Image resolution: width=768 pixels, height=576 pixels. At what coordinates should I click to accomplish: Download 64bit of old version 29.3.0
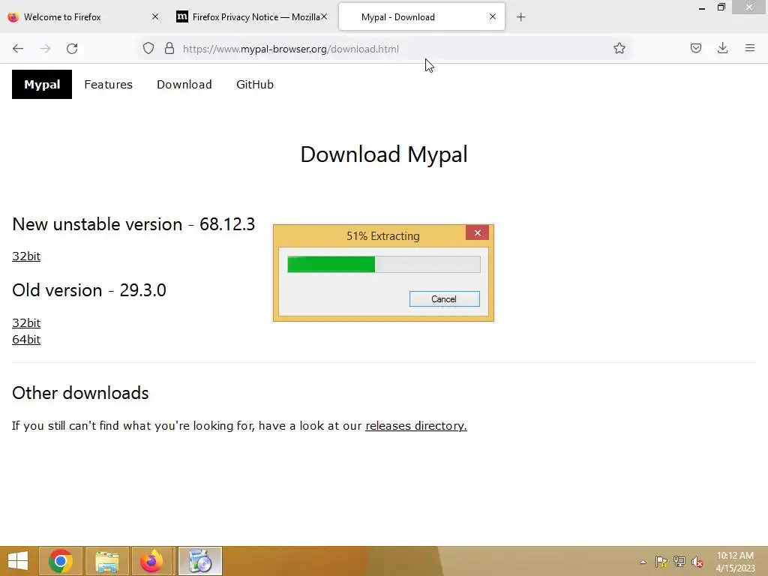[26, 340]
